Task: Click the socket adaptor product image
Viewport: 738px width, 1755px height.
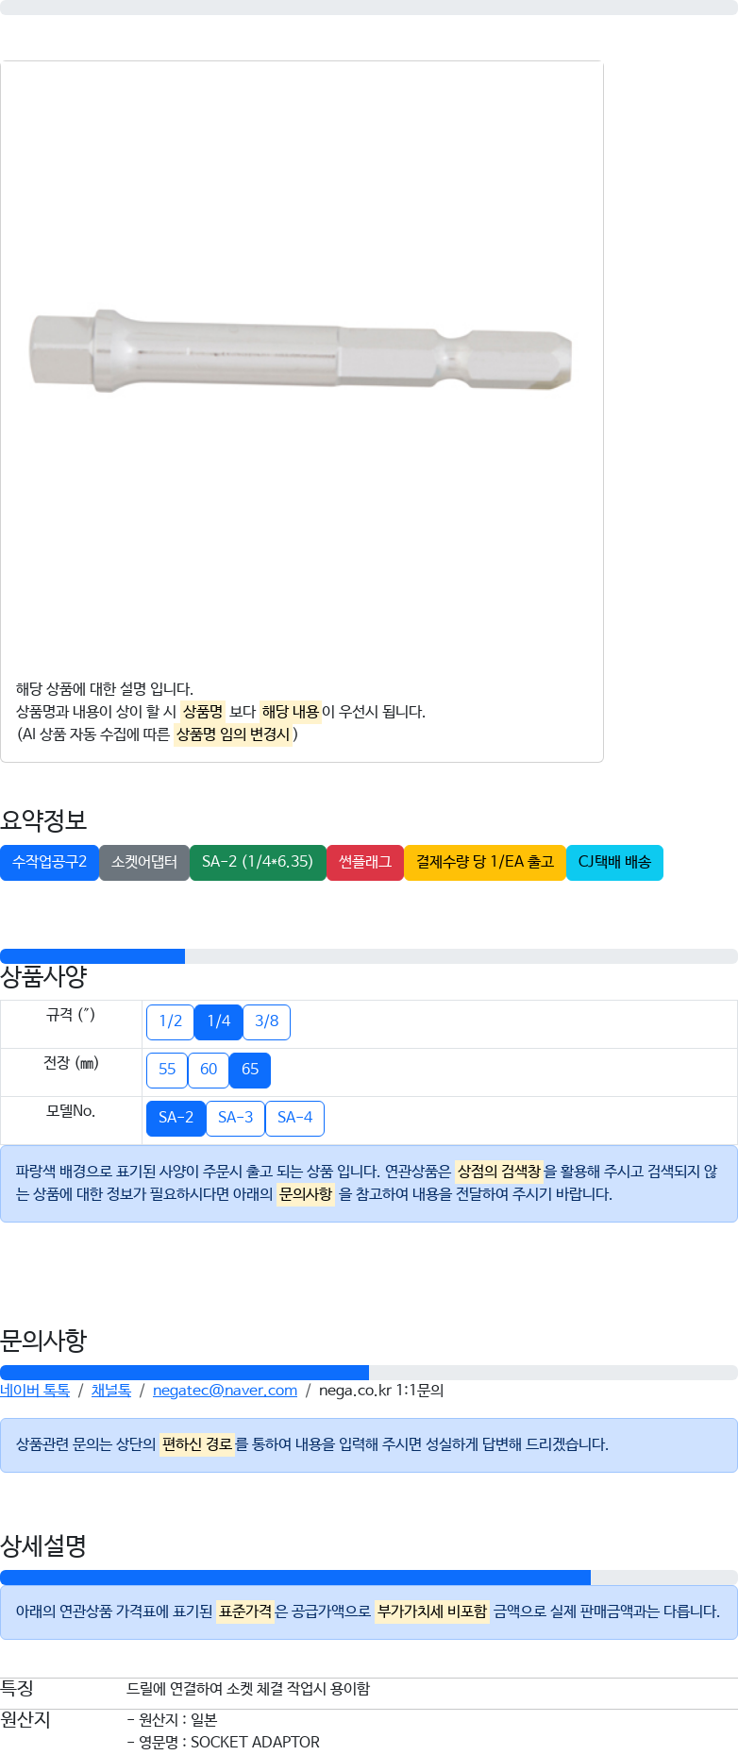Action: 301,349
